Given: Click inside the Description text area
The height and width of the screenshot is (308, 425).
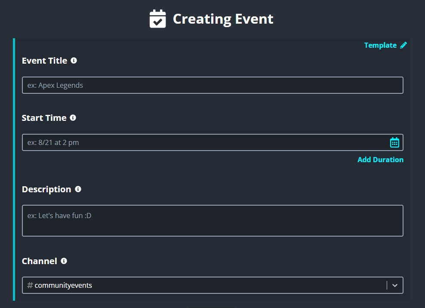Looking at the screenshot, I should [212, 221].
